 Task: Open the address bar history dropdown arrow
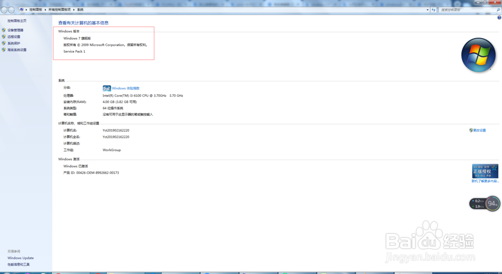pyautogui.click(x=427, y=10)
